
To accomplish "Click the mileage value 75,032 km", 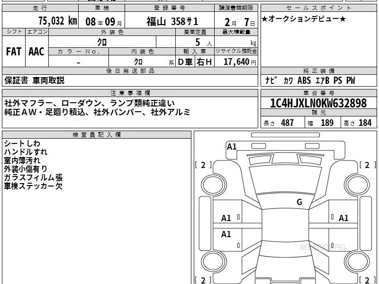I will (58, 21).
